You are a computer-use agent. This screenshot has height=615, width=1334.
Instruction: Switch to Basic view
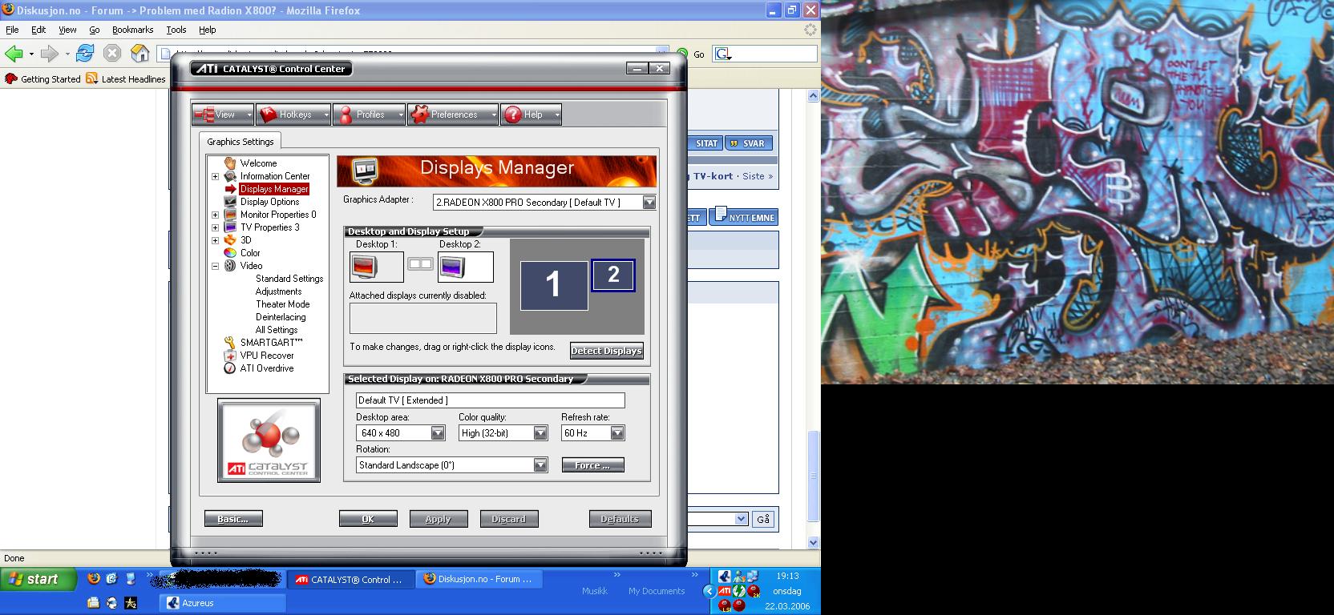point(233,519)
